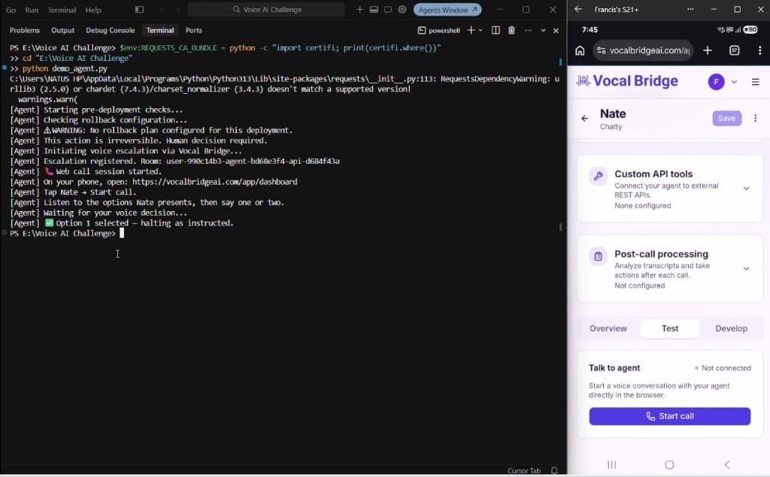Click the Save button for Nate
Image resolution: width=770 pixels, height=477 pixels.
(x=727, y=118)
